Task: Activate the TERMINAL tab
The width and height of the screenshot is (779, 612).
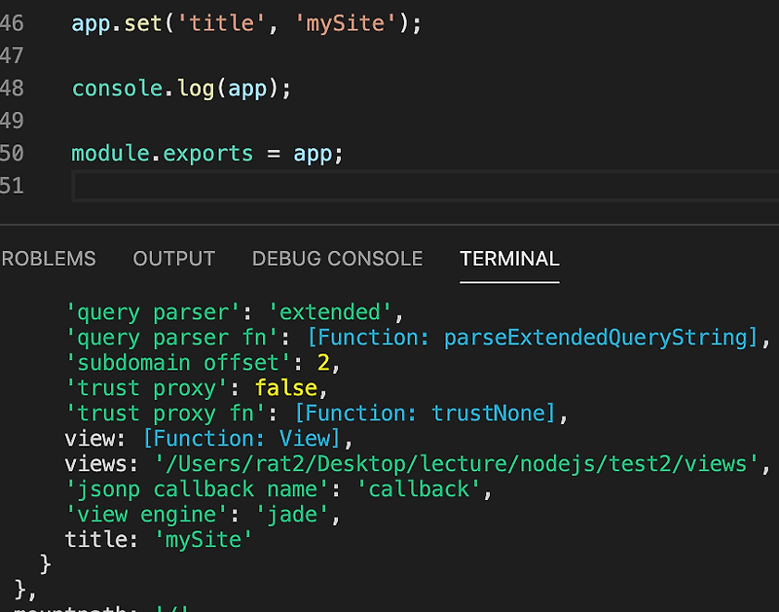Action: (508, 259)
